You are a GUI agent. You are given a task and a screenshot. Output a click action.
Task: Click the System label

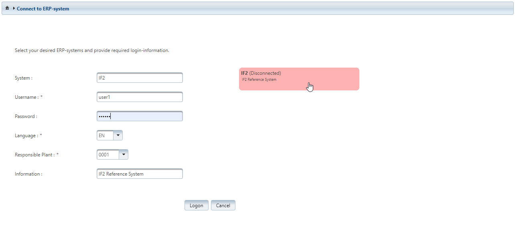[23, 78]
